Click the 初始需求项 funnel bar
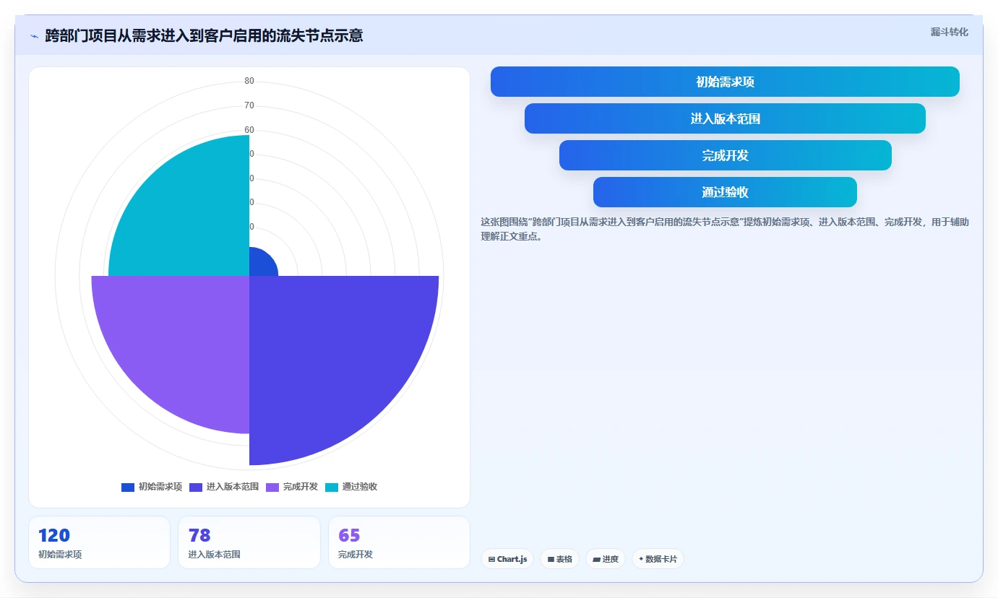Screen dimensions: 998x598 point(725,82)
